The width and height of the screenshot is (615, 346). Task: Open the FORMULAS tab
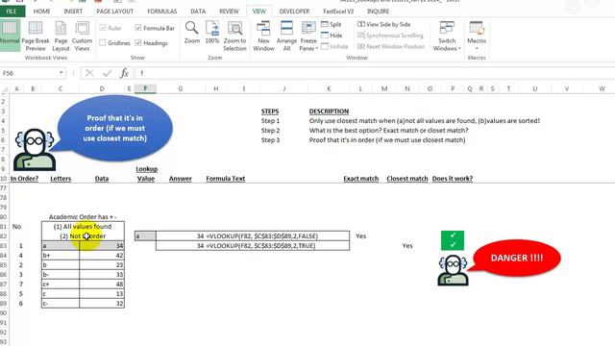pos(162,12)
